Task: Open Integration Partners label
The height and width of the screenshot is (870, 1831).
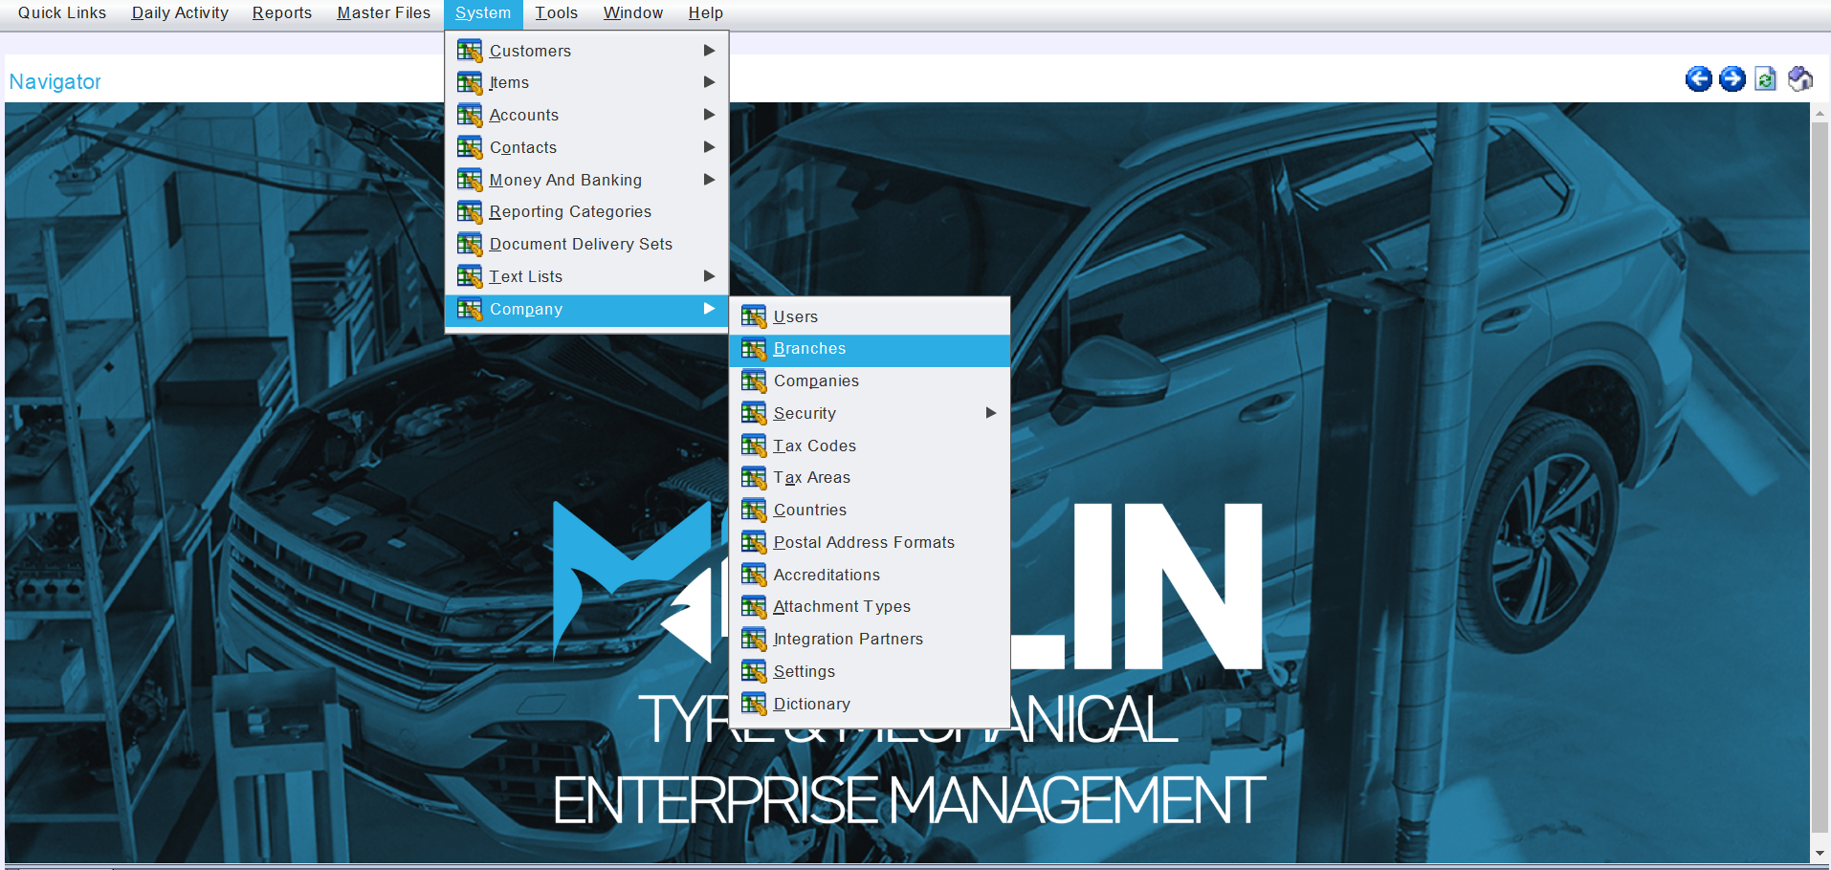Action: tap(849, 639)
